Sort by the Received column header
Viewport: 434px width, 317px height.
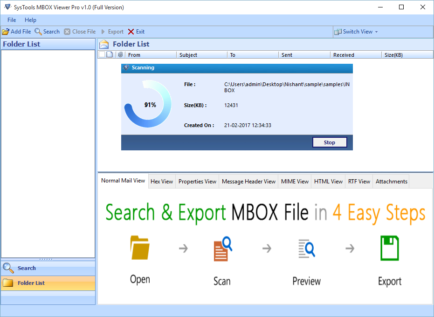pyautogui.click(x=356, y=55)
